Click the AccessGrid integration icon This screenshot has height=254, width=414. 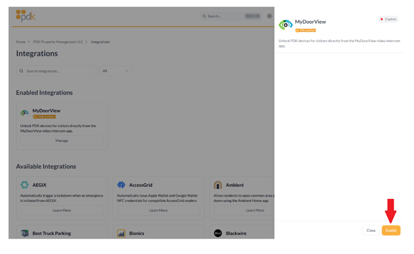point(121,185)
